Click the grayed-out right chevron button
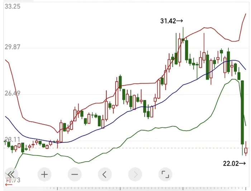This screenshot has height=191, width=251. coord(135,174)
